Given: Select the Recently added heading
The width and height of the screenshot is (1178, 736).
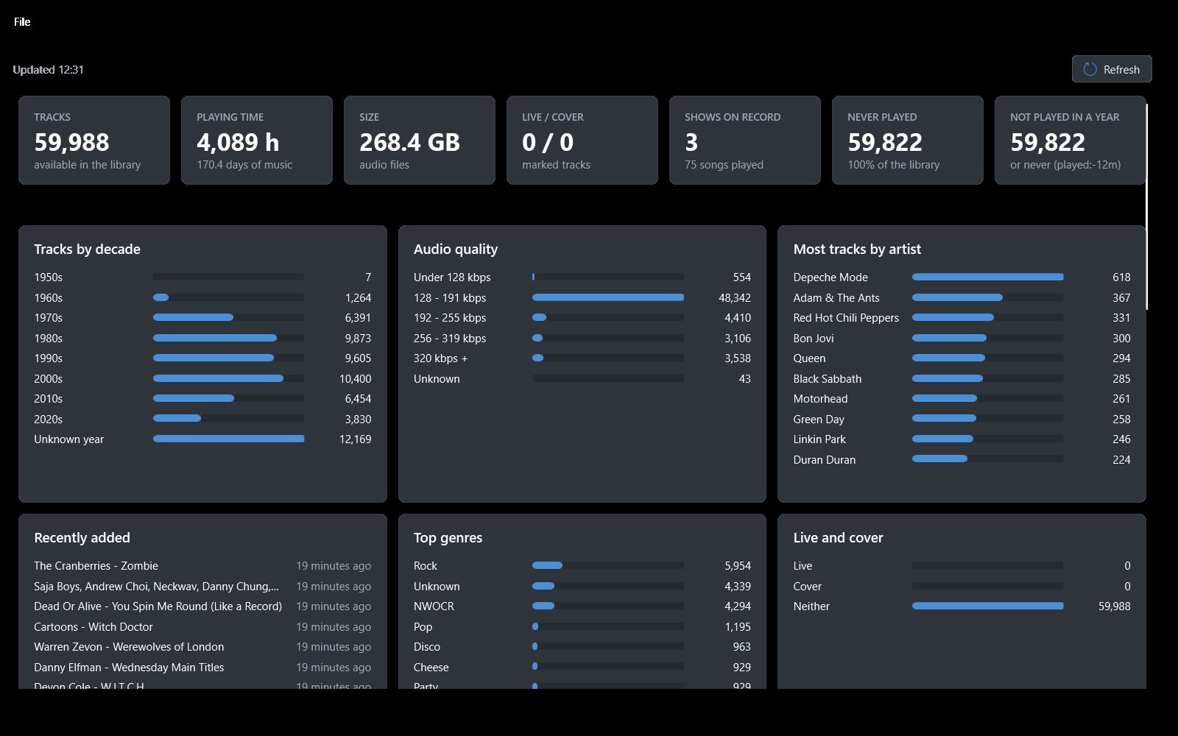Looking at the screenshot, I should pyautogui.click(x=82, y=538).
